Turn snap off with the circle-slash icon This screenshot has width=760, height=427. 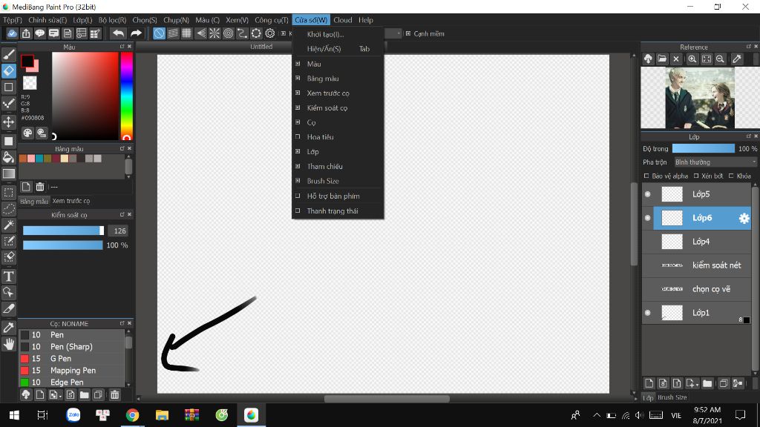pos(159,33)
